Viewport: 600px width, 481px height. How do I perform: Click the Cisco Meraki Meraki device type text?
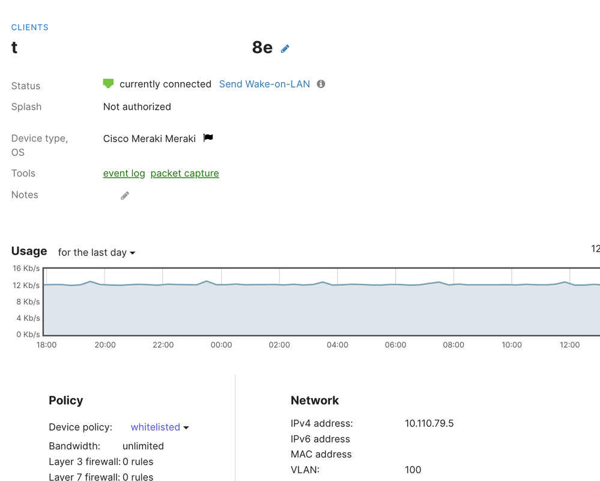[x=149, y=139]
